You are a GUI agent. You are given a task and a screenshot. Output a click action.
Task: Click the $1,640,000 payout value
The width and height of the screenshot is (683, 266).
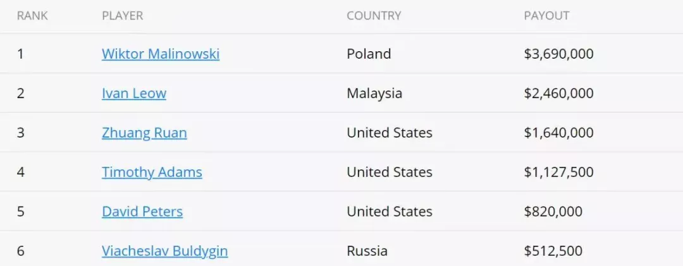coord(559,133)
